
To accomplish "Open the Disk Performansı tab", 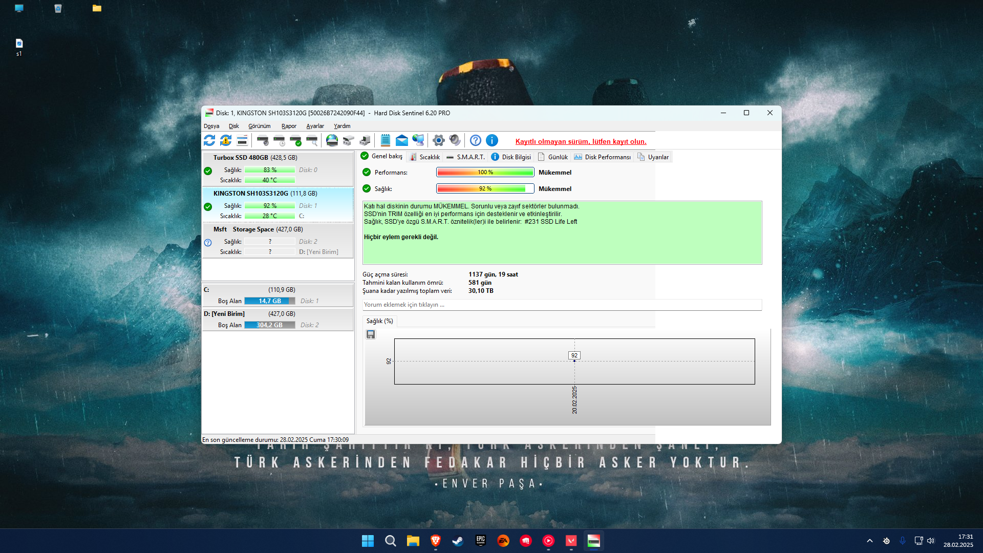I will (x=603, y=157).
